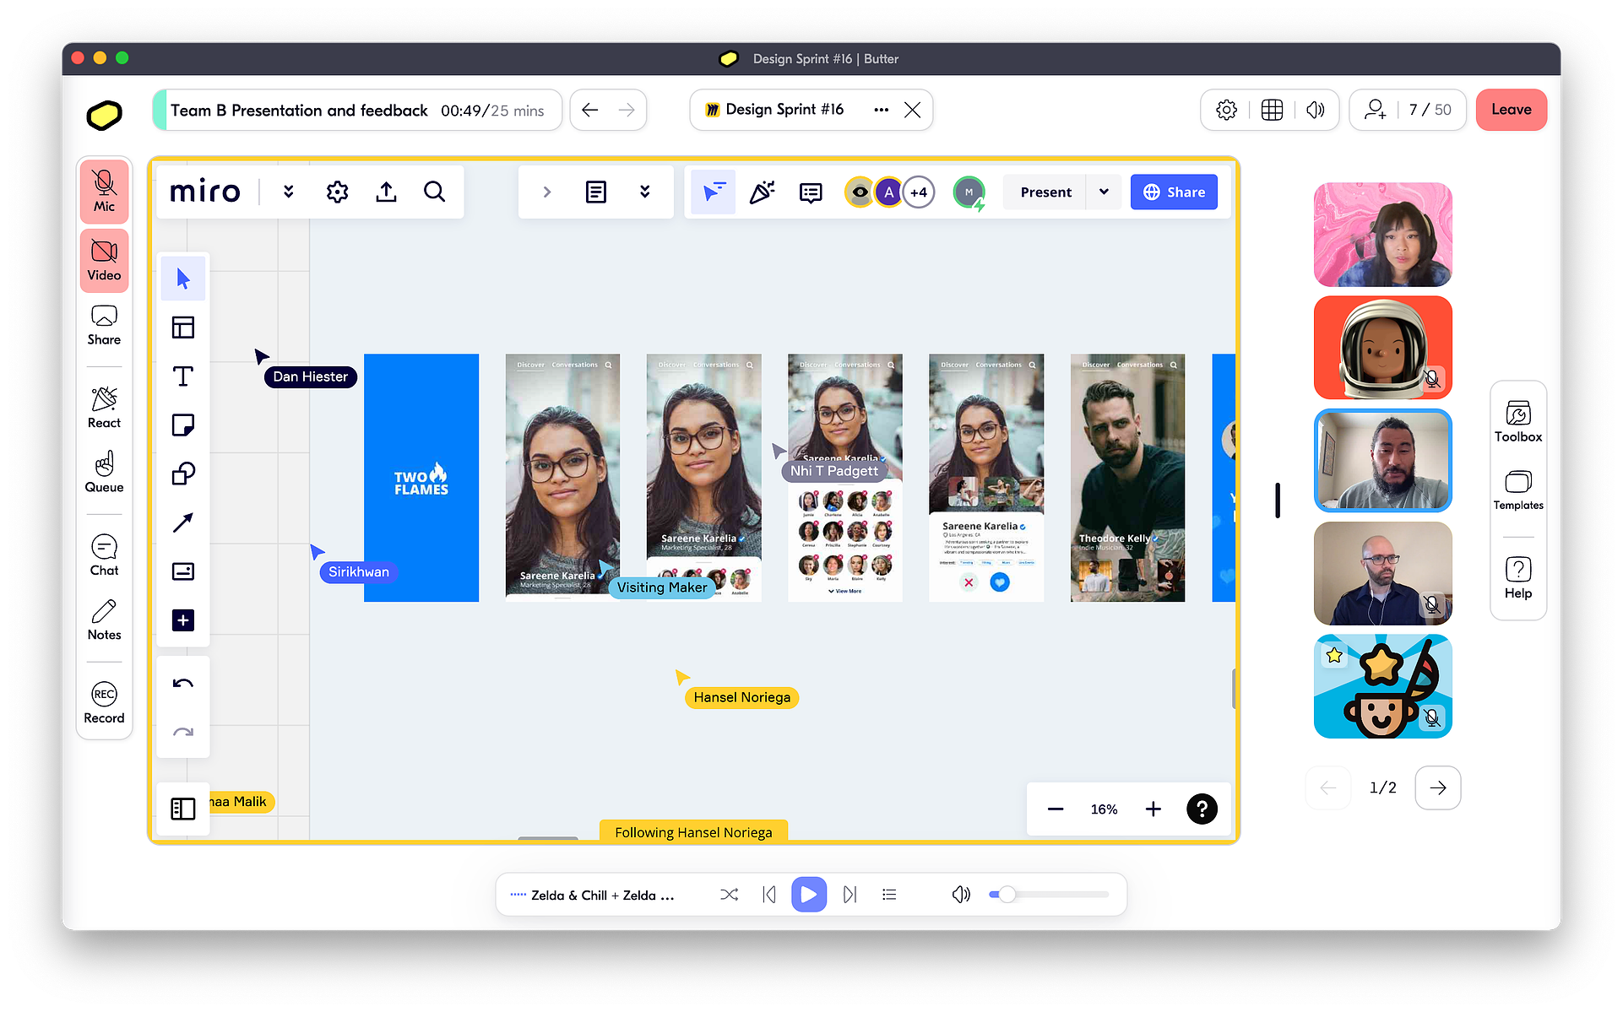The image size is (1623, 1012).
Task: Click the Two Flames splash screen frame
Action: point(421,478)
